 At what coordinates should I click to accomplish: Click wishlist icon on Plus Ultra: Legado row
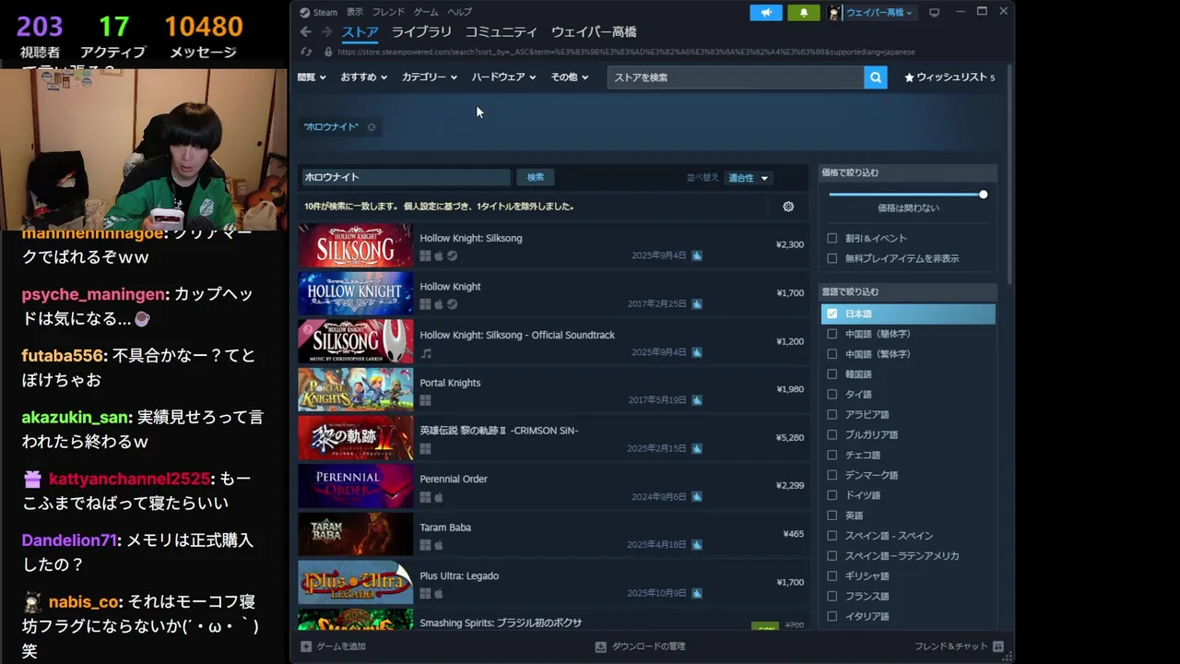point(697,593)
